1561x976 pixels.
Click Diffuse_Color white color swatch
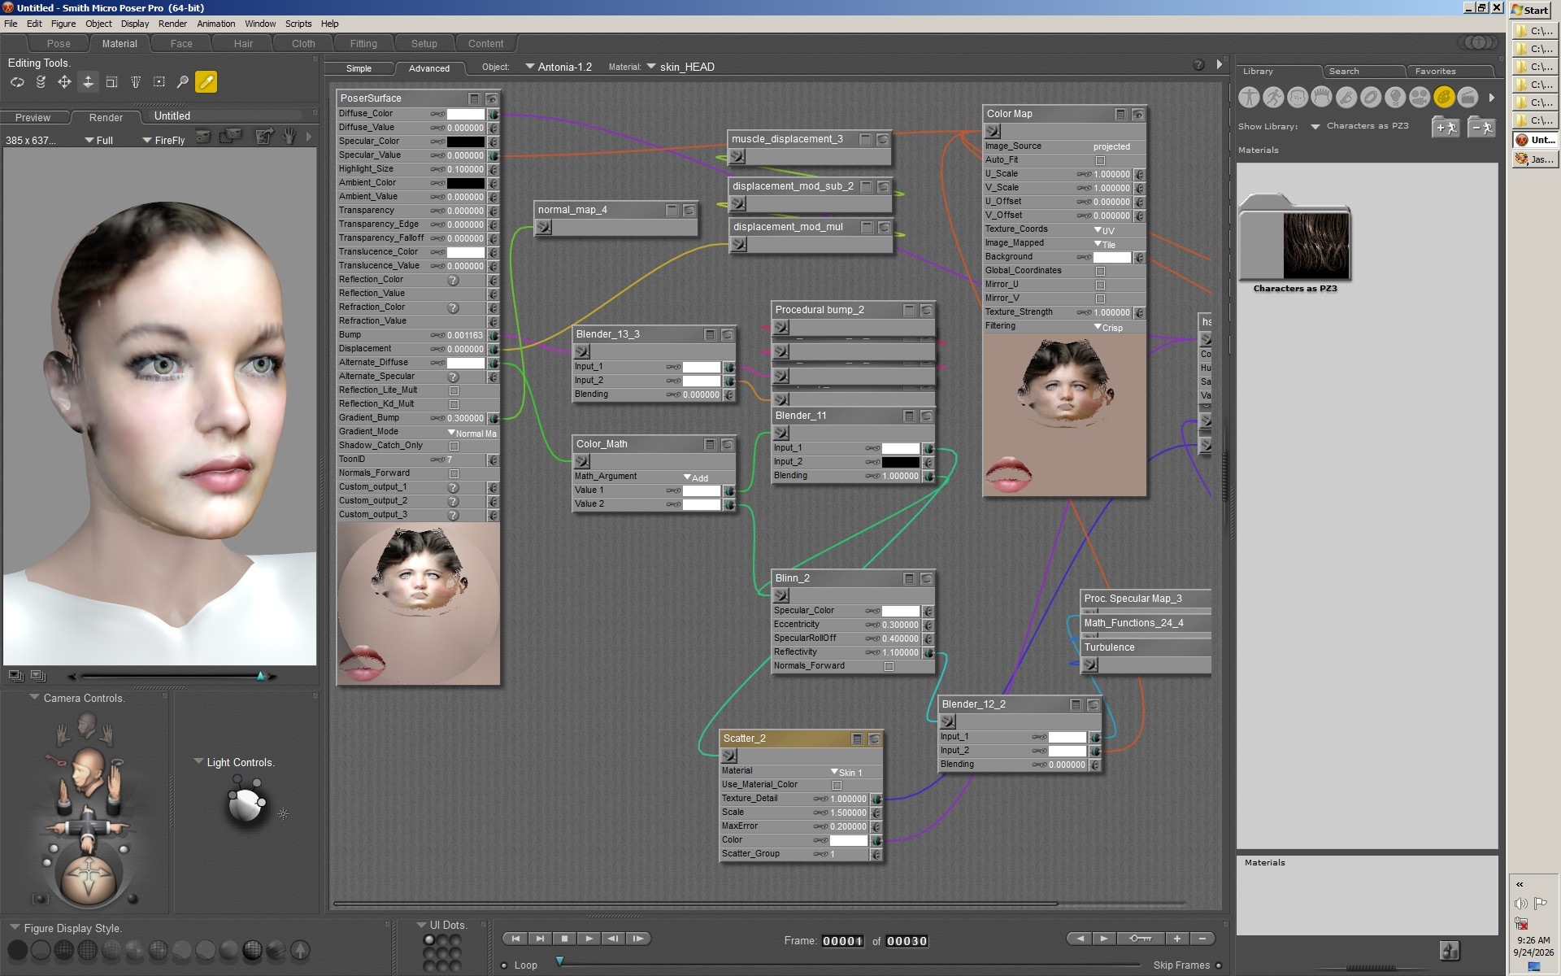pyautogui.click(x=465, y=114)
